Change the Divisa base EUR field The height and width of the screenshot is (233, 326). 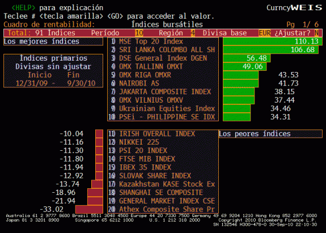pyautogui.click(x=265, y=33)
